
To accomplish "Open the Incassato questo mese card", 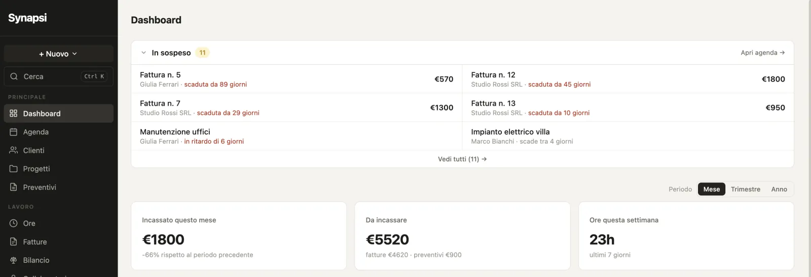I will [239, 236].
